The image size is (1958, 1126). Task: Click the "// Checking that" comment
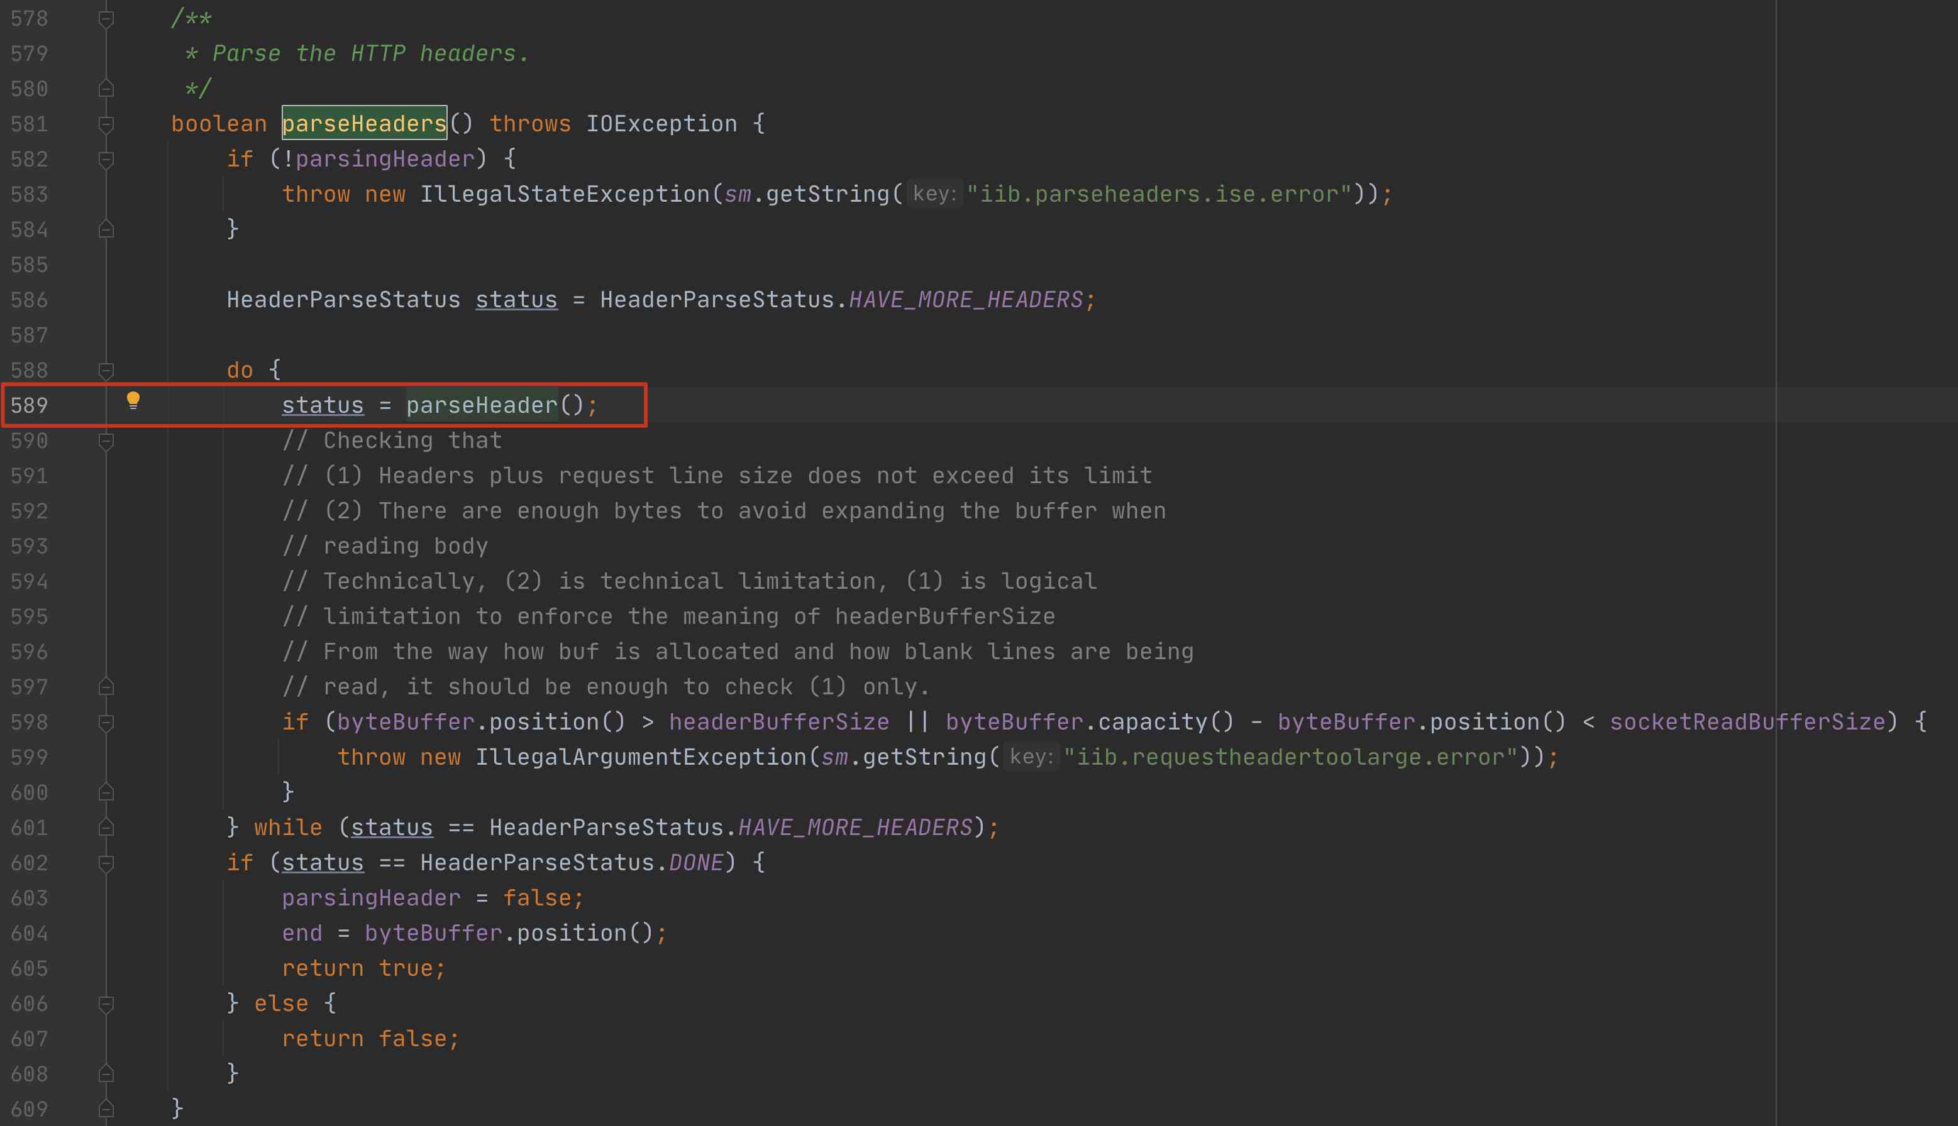pos(392,441)
